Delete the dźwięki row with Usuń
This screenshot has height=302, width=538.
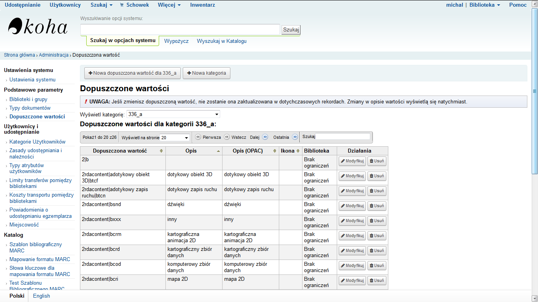coord(377,206)
